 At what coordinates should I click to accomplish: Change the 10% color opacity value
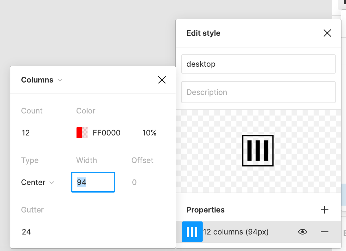coord(149,133)
